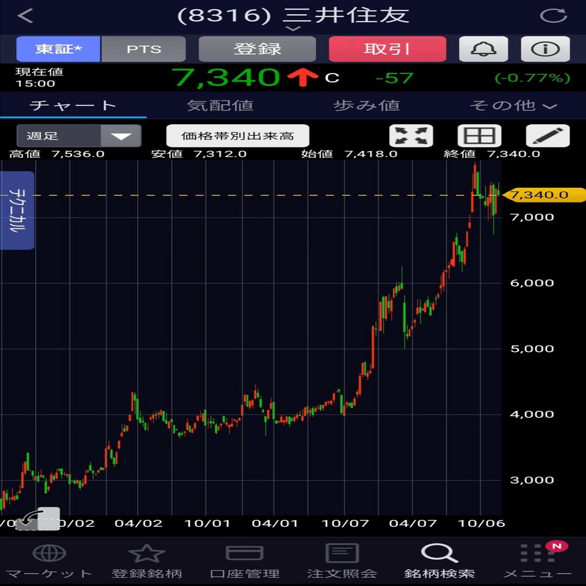The width and height of the screenshot is (586, 586).
Task: Open 登録銘柄 star watchlist
Action: 146,553
